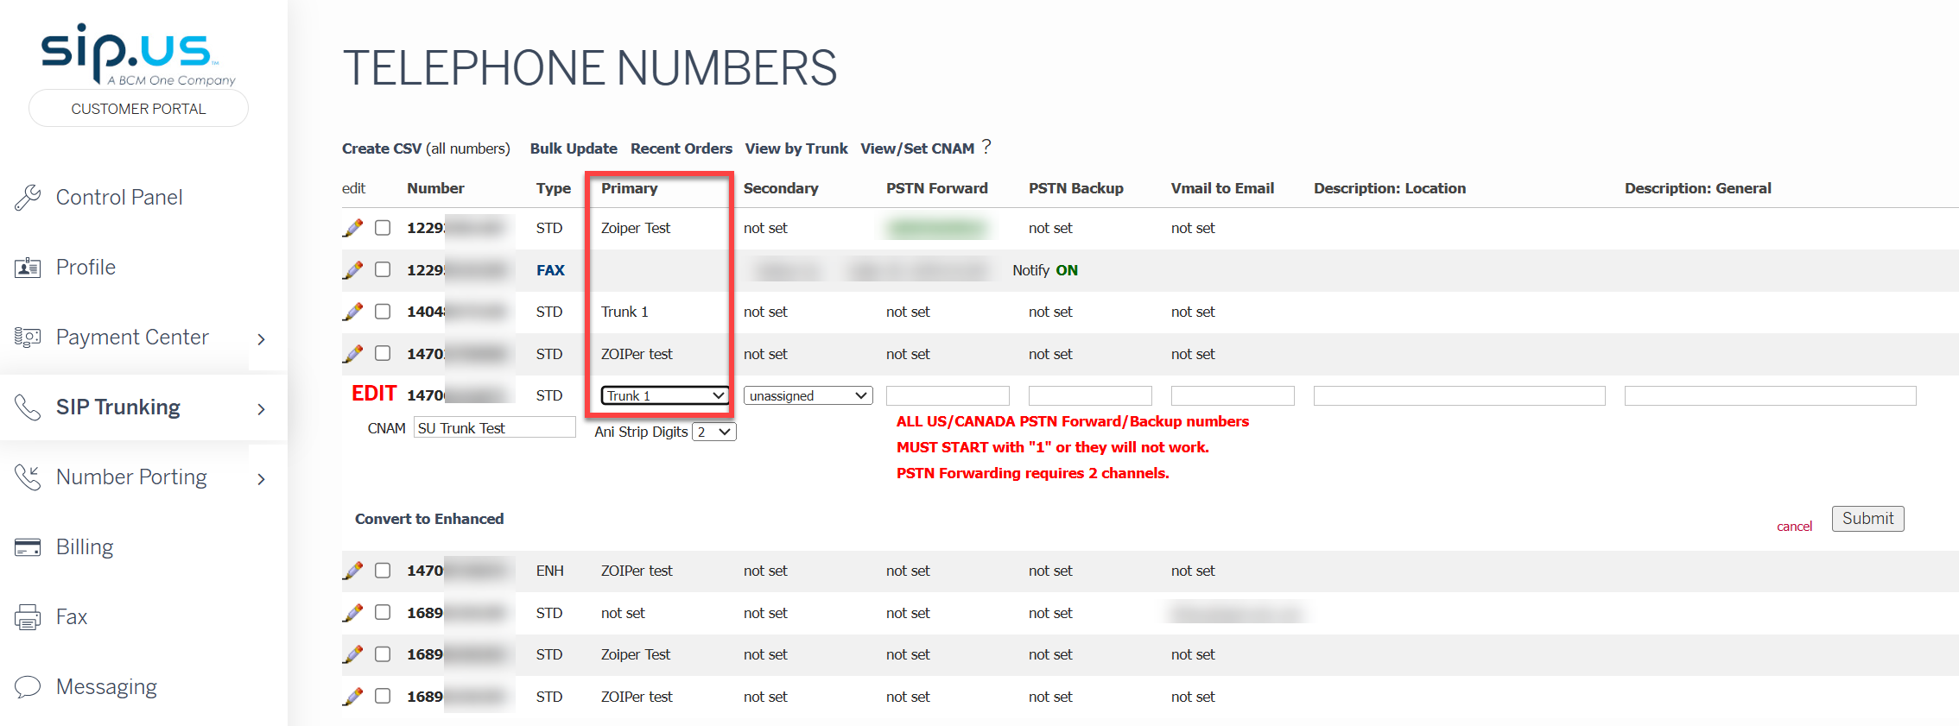The width and height of the screenshot is (1959, 726).
Task: Click the Description General input field
Action: tap(1770, 395)
